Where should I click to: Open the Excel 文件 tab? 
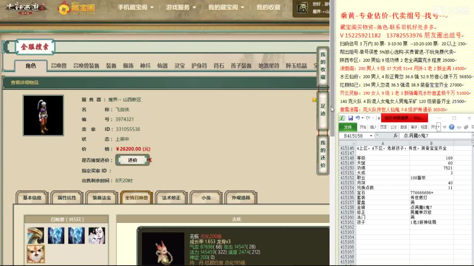[348, 127]
